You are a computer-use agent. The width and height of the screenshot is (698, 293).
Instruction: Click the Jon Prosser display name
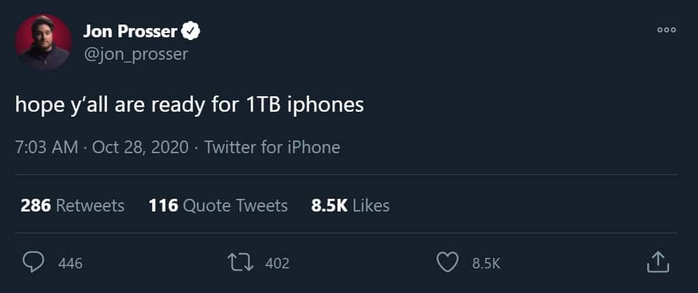[131, 30]
